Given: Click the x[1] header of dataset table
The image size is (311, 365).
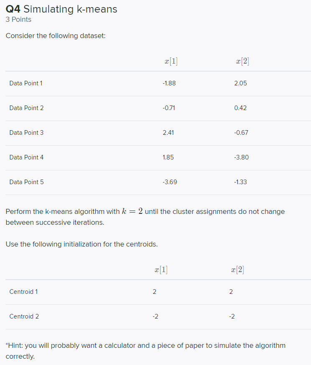Looking at the screenshot, I should click(x=171, y=61).
